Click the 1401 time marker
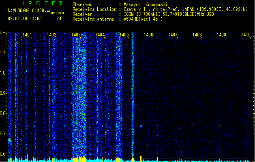 [27, 34]
